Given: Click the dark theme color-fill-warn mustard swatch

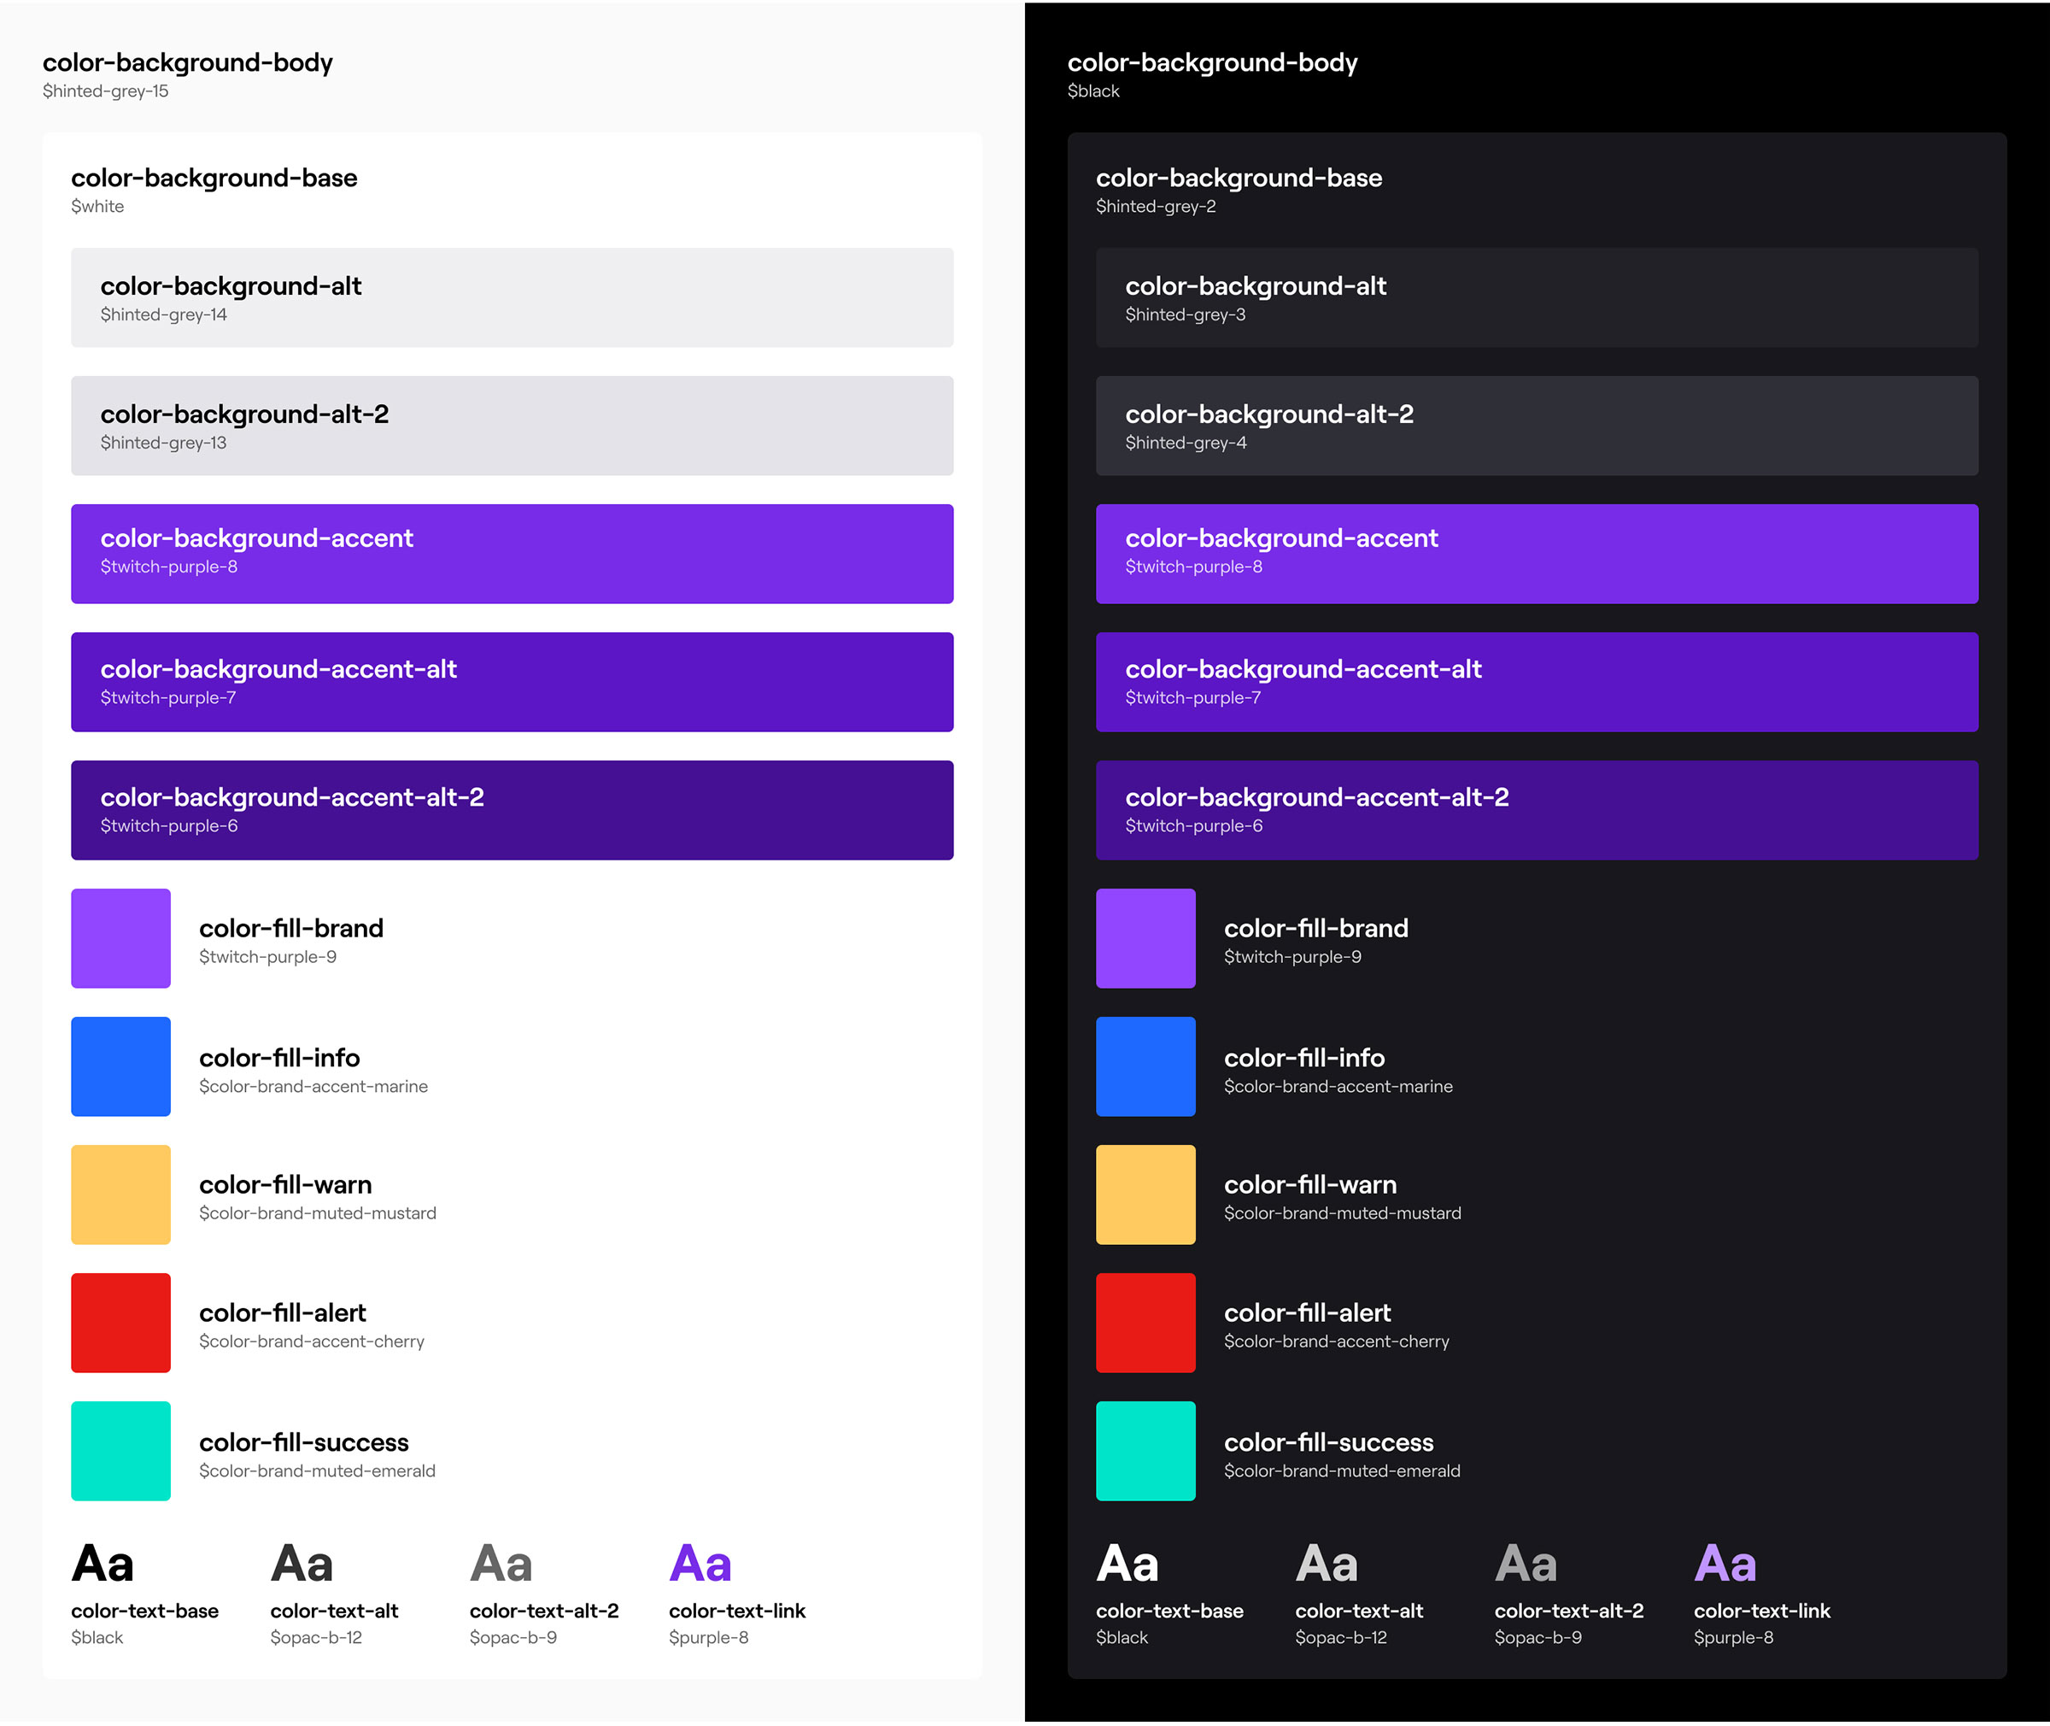Looking at the screenshot, I should point(1145,1194).
